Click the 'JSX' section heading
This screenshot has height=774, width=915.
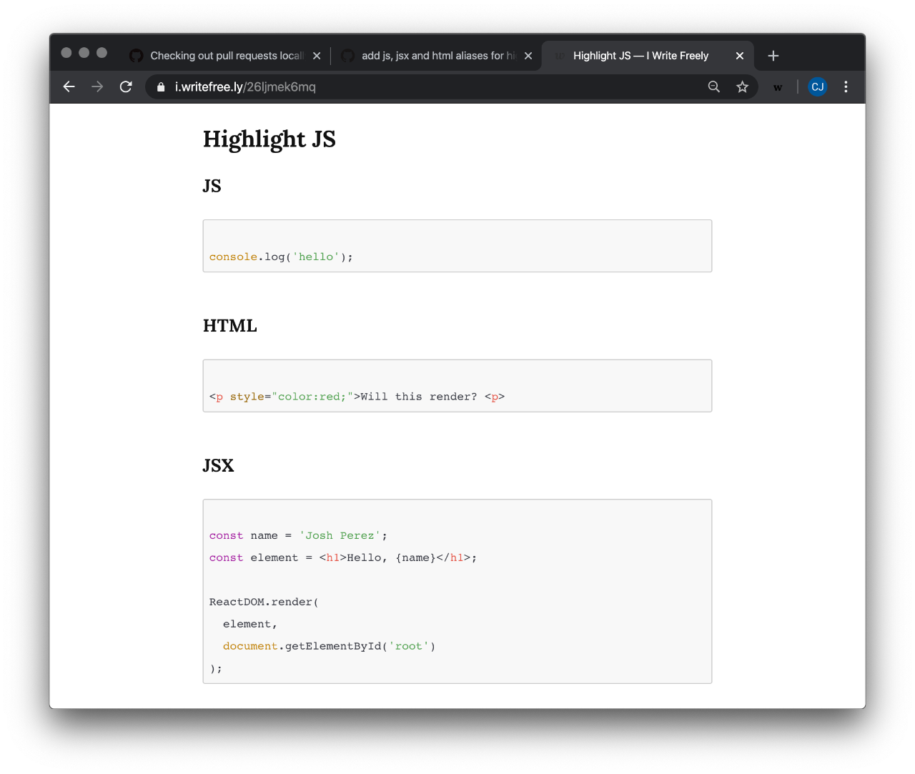tap(219, 466)
